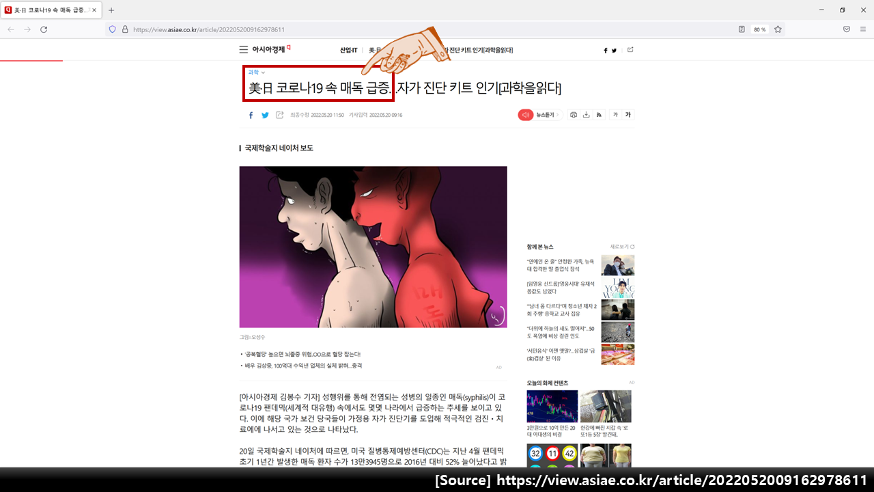
Task: Open the site hamburger menu
Action: (x=243, y=50)
